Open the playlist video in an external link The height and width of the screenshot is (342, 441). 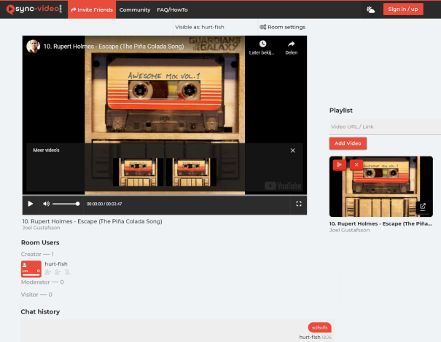423,207
